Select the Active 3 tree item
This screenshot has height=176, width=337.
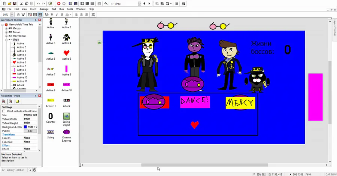click(21, 51)
